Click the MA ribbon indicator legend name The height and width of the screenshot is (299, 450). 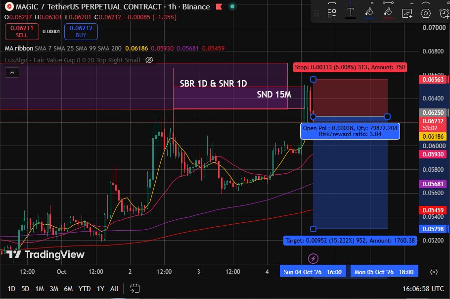19,48
